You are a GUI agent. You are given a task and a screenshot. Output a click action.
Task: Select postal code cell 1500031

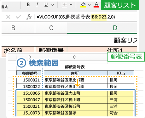point(30,106)
